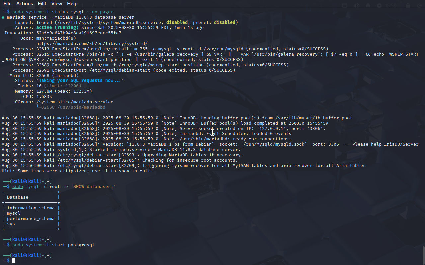Screen dimensions: 425x265
Task: Click the 'Database' table header
Action: (x=18, y=197)
